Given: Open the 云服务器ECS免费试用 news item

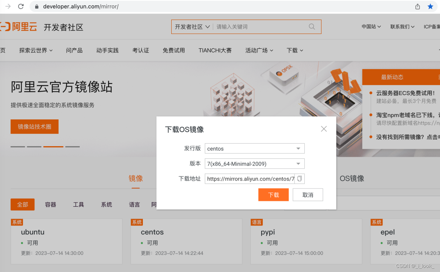Looking at the screenshot, I should [406, 93].
